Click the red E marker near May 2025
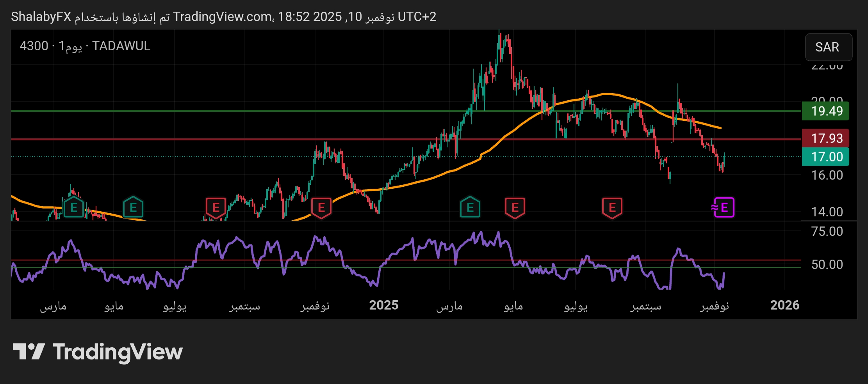 pyautogui.click(x=515, y=207)
